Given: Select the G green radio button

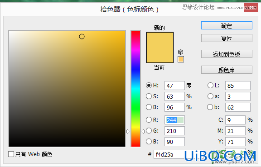Looking at the screenshot, I should pos(149,131).
